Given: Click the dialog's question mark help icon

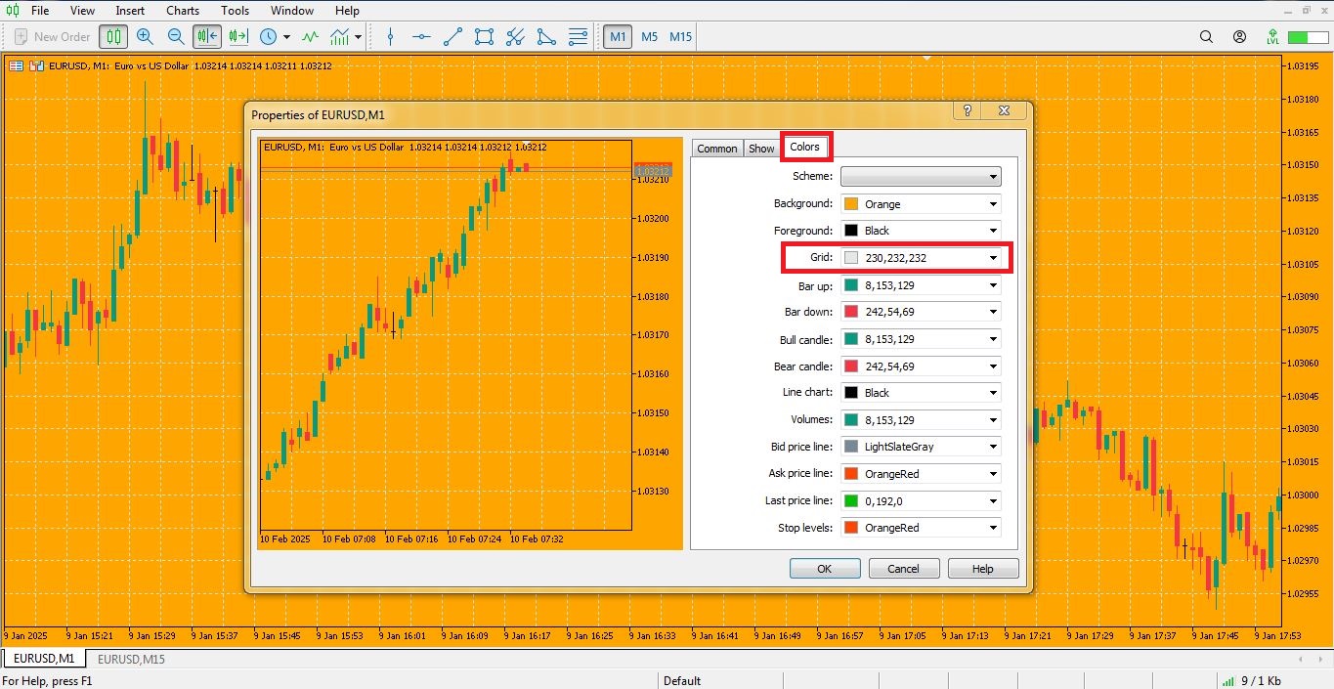Looking at the screenshot, I should [x=968, y=110].
